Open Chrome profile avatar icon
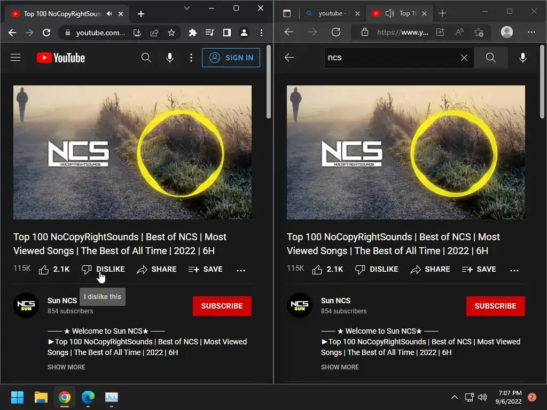Viewport: 547px width, 410px height. [x=244, y=33]
